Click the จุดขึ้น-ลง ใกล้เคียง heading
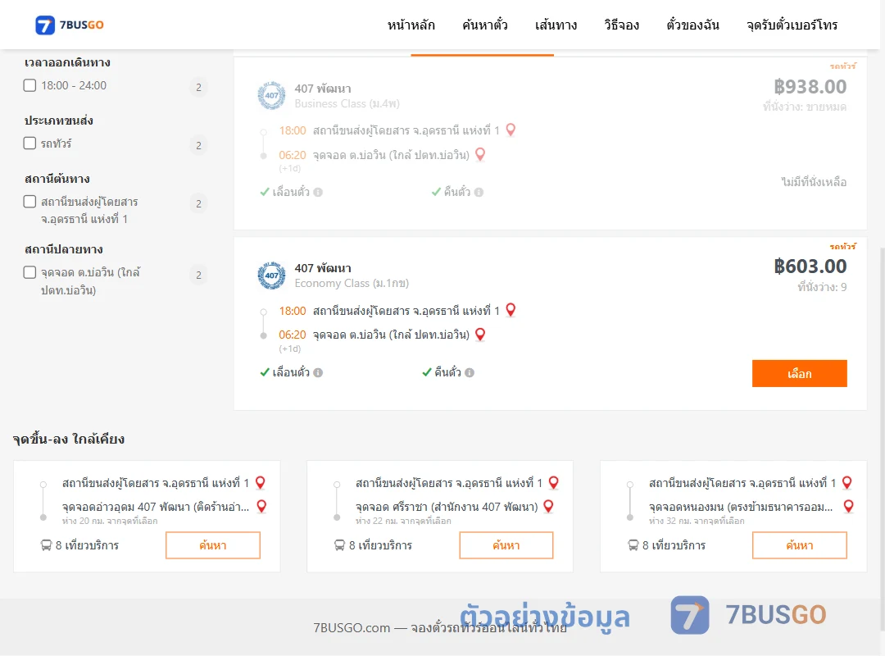The width and height of the screenshot is (885, 656). [68, 439]
